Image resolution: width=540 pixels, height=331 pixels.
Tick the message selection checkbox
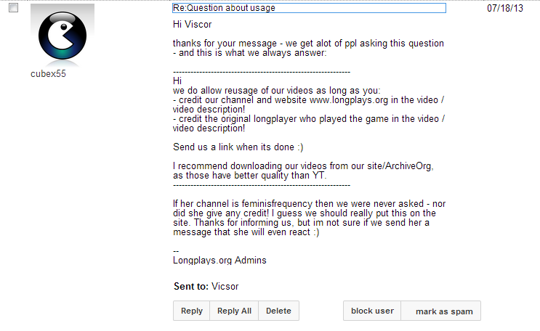coord(13,8)
